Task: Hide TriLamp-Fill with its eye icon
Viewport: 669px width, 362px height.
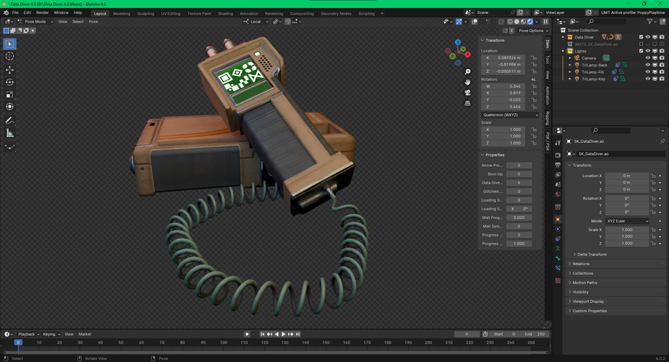Action: point(648,72)
